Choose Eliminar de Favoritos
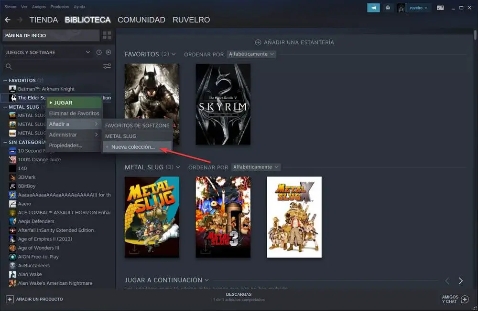The width and height of the screenshot is (478, 311). coord(74,113)
